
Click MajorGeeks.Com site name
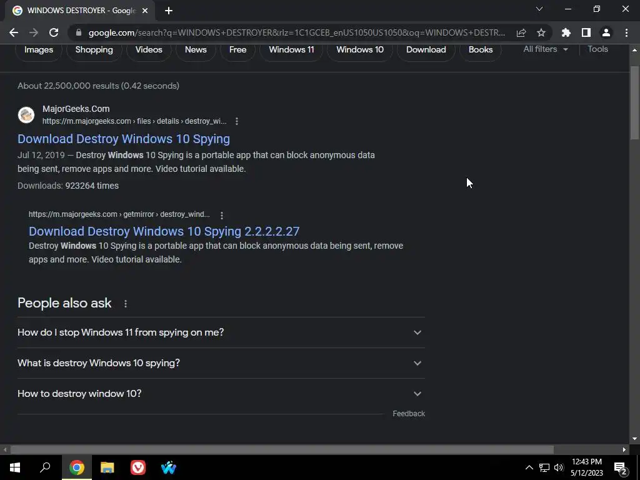pyautogui.click(x=76, y=109)
